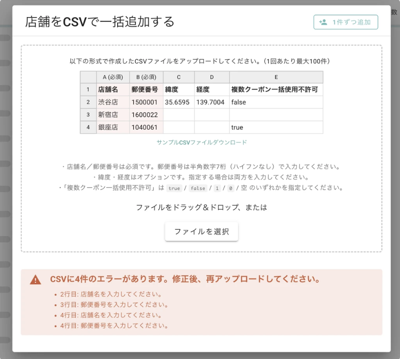
Task: Click column header 'B (必須)'
Action: coord(146,77)
